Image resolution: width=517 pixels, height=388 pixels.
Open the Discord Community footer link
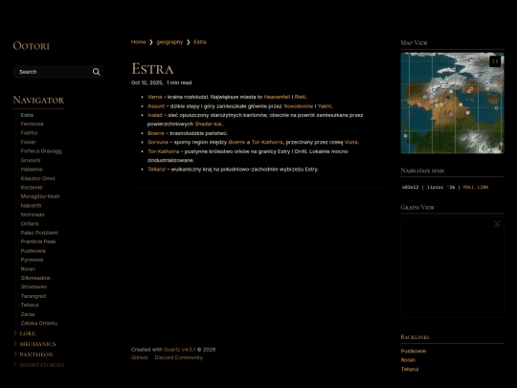pos(179,357)
